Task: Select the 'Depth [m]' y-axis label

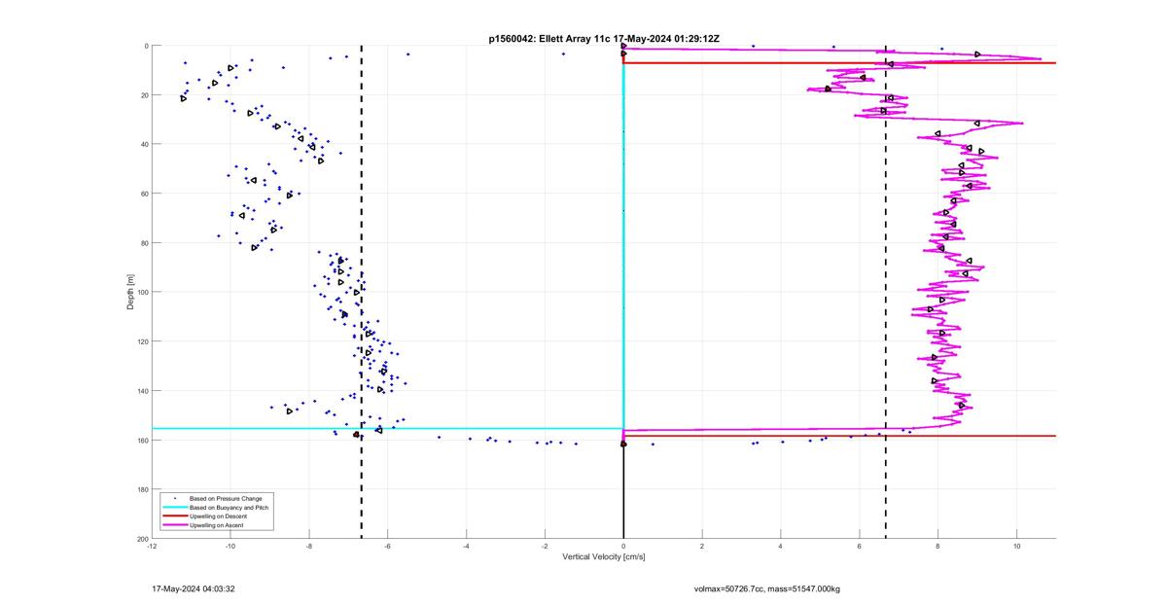Action: coord(129,292)
